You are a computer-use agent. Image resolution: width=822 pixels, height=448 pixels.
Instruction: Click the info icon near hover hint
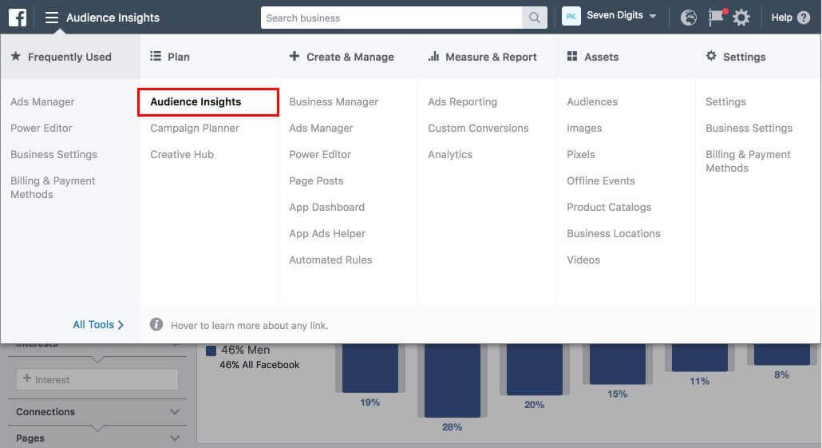[x=156, y=324]
